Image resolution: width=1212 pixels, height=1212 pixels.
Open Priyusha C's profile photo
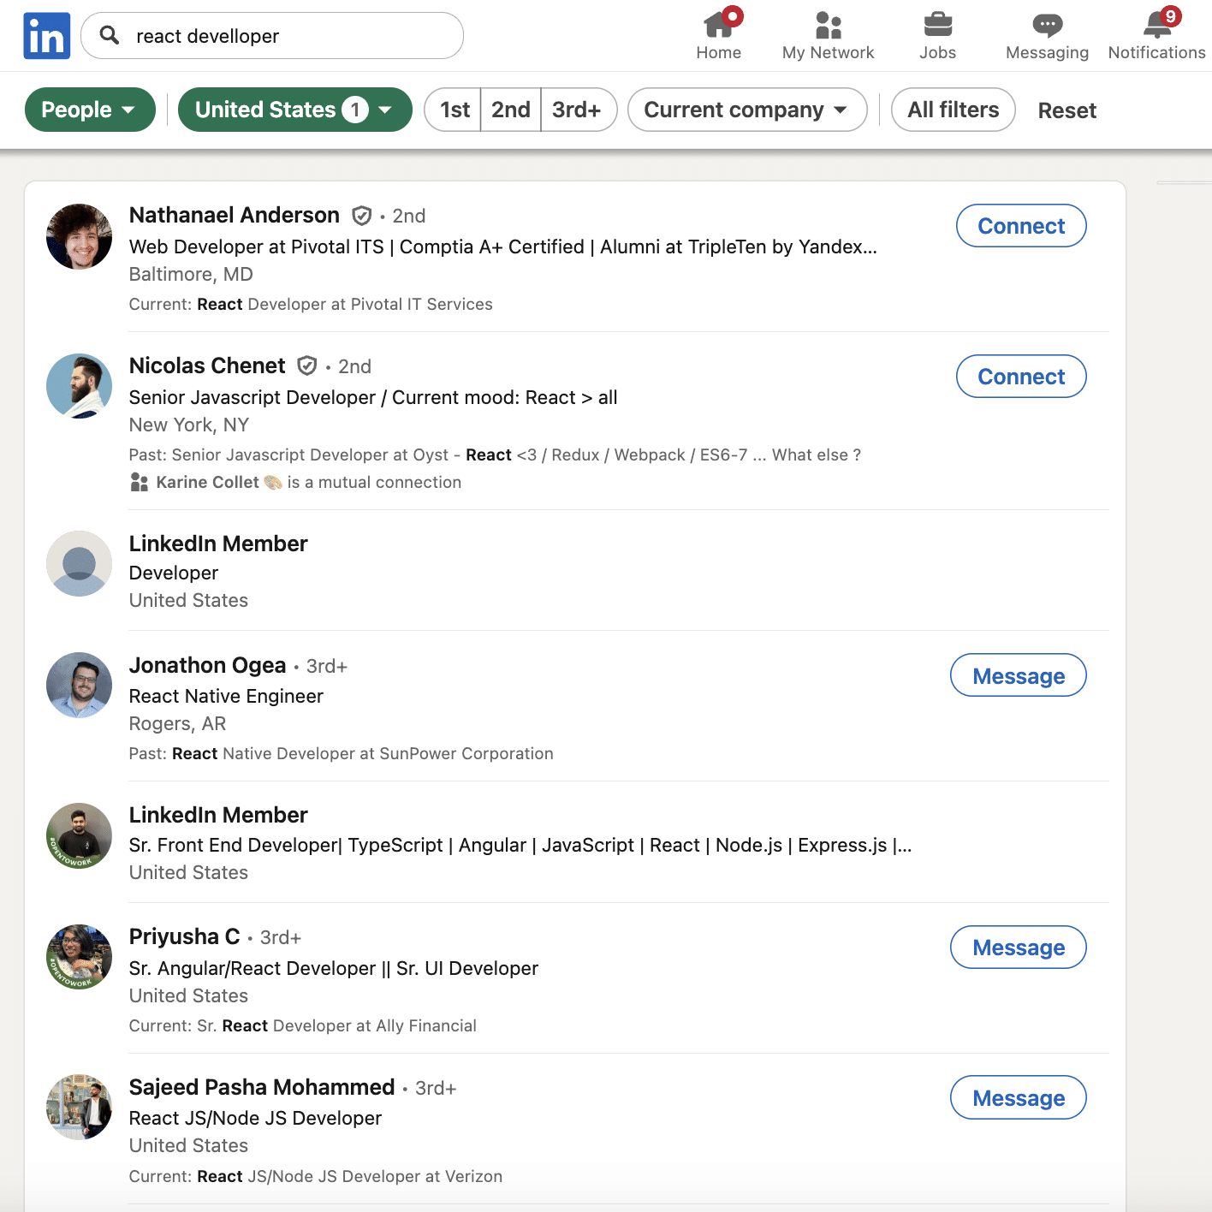(79, 957)
